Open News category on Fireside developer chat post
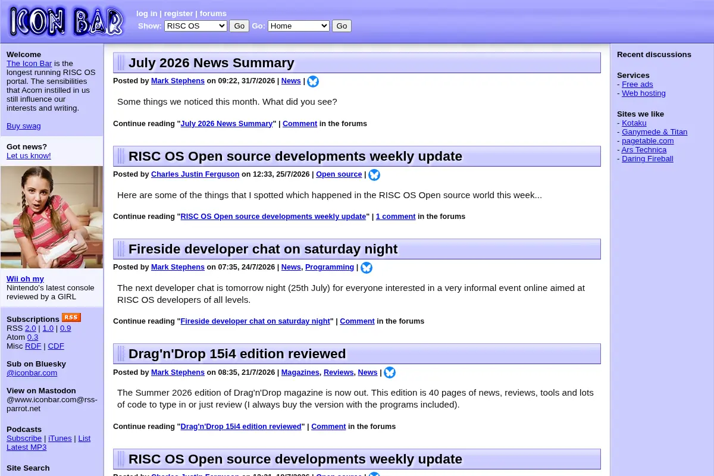This screenshot has height=476, width=714. [x=291, y=267]
